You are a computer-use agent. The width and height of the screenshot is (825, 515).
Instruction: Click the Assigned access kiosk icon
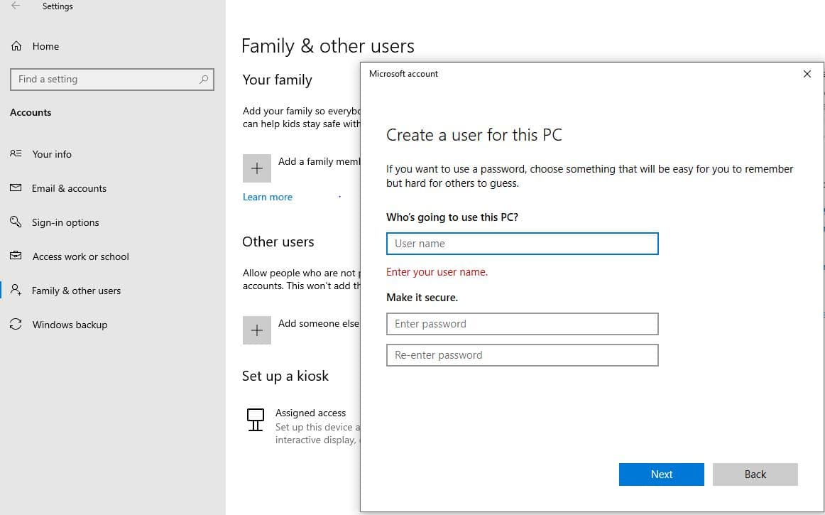(x=255, y=420)
